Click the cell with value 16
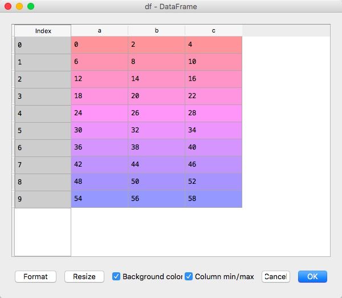 (214, 79)
